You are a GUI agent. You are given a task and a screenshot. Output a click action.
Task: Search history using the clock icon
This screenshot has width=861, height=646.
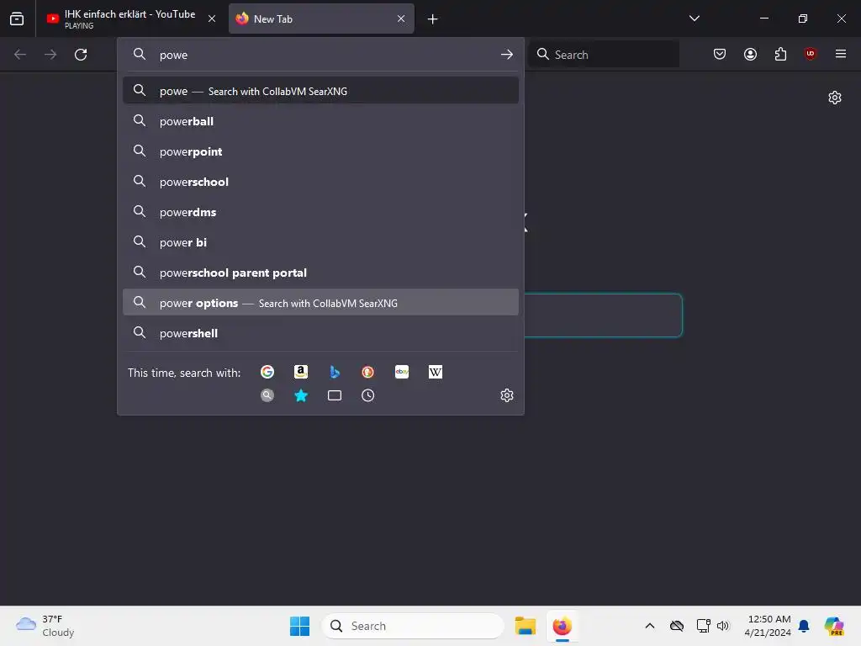click(x=368, y=395)
